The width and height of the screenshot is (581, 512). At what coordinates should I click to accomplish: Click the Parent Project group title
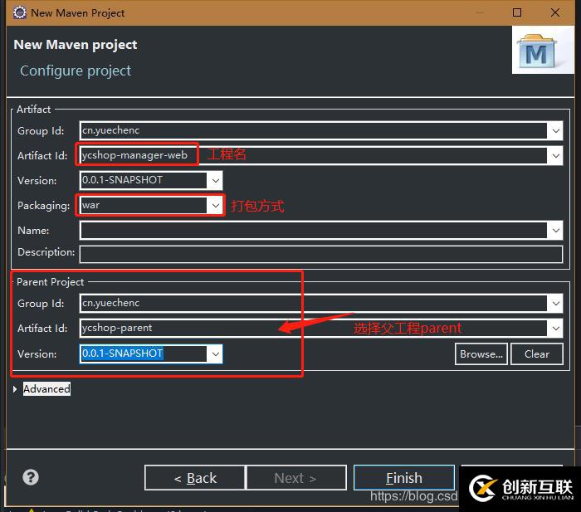click(x=50, y=282)
